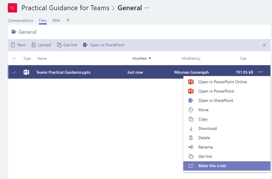Viewport: 272px width, 179px height.
Task: Select Get link from the context menu
Action: [227, 157]
